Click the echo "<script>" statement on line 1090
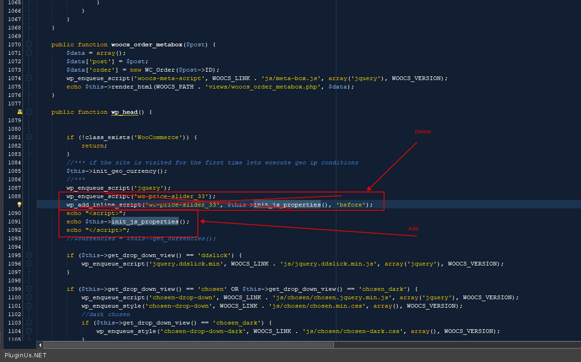Image resolution: width=581 pixels, height=362 pixels. (96, 213)
